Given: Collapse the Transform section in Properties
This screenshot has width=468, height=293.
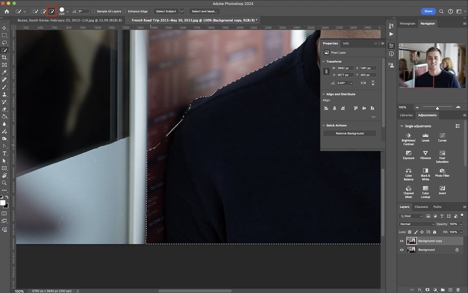Looking at the screenshot, I should 323,61.
